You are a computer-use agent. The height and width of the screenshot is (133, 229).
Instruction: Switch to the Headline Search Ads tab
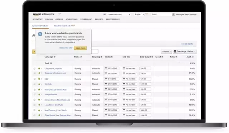coord(62,26)
